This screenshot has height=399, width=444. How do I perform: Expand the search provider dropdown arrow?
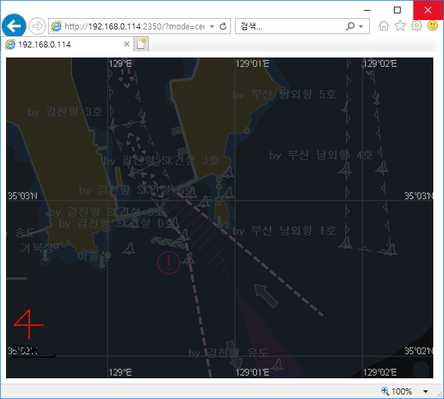[x=361, y=27]
